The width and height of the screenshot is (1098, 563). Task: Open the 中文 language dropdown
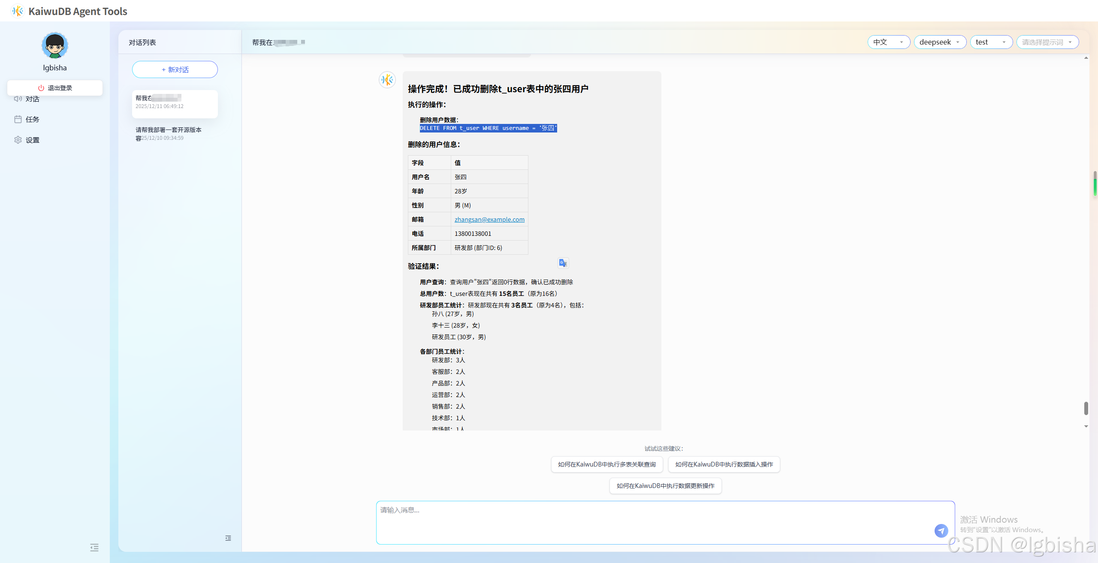pyautogui.click(x=888, y=42)
